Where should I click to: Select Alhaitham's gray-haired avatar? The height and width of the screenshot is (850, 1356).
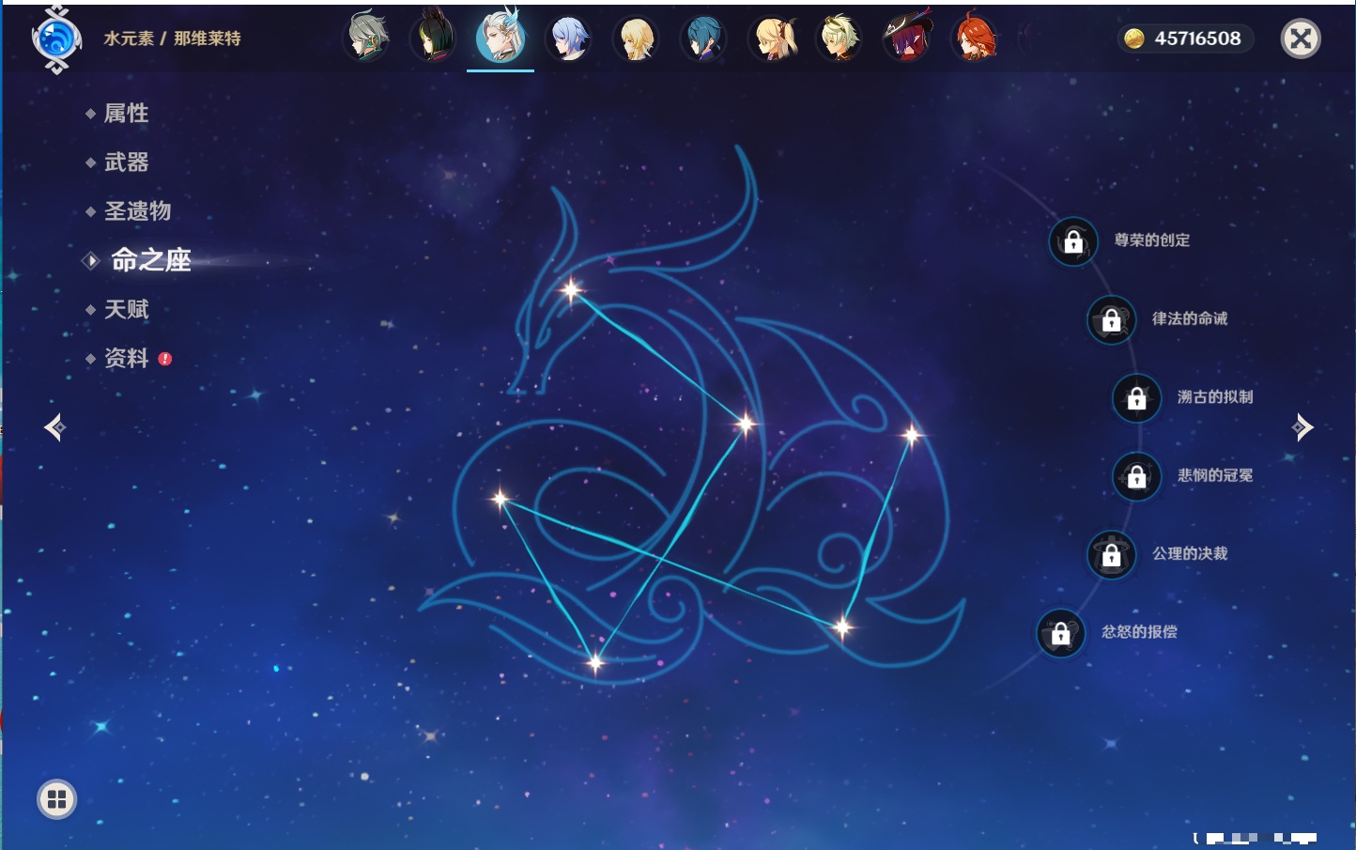coord(367,39)
